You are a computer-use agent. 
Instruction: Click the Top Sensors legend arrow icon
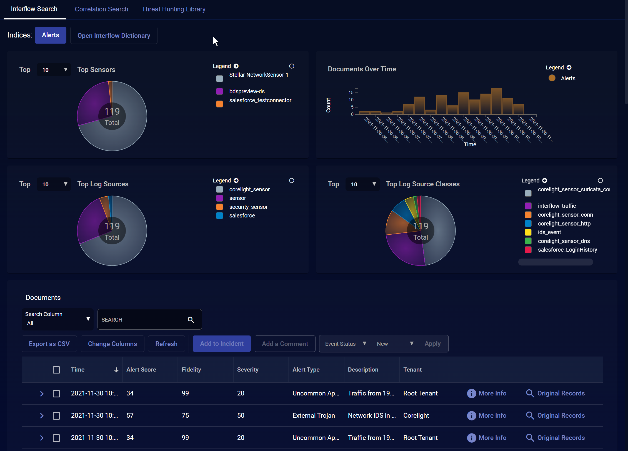236,66
